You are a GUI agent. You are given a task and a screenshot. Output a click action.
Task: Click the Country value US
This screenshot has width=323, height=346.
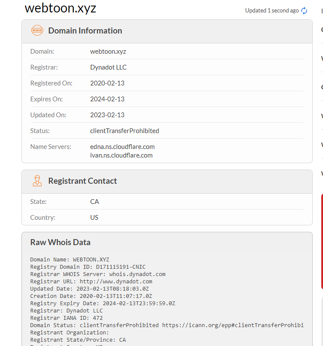[94, 218]
